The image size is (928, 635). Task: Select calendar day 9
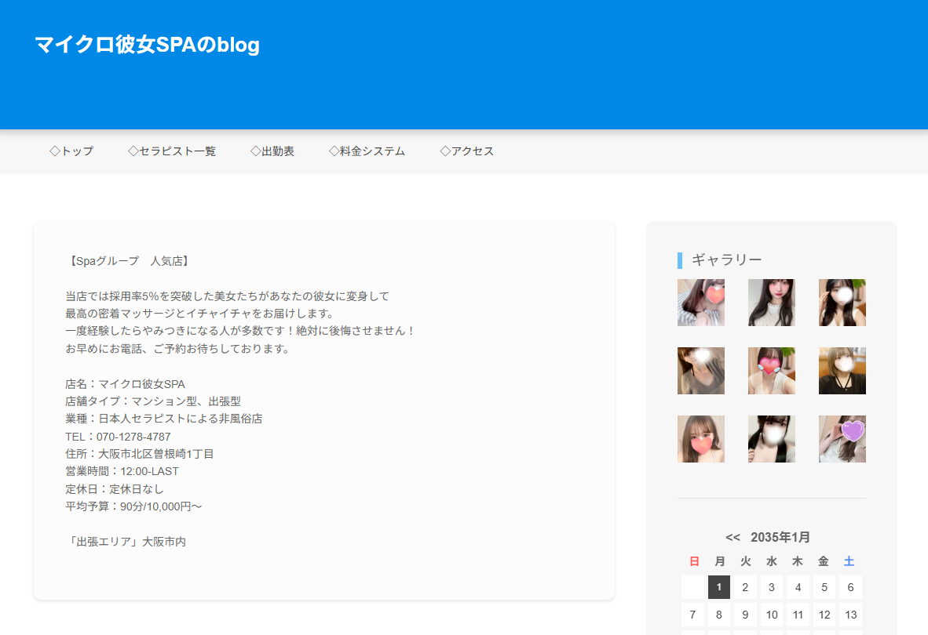point(745,615)
